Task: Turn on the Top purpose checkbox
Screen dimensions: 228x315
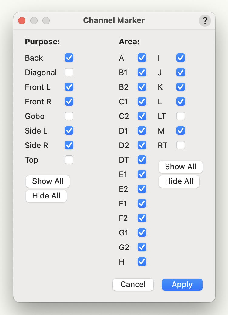Action: point(69,160)
